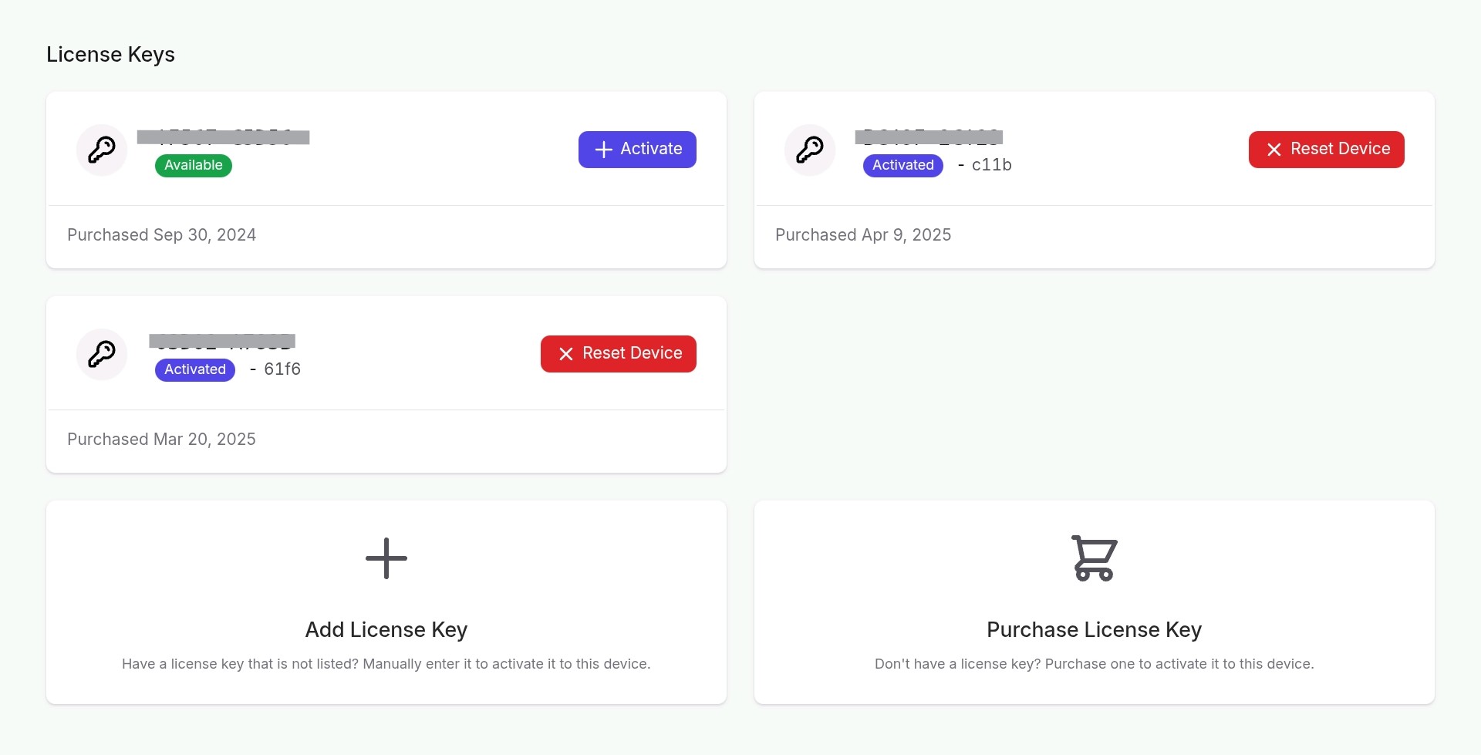
Task: Click the shopping cart icon
Action: click(x=1094, y=558)
